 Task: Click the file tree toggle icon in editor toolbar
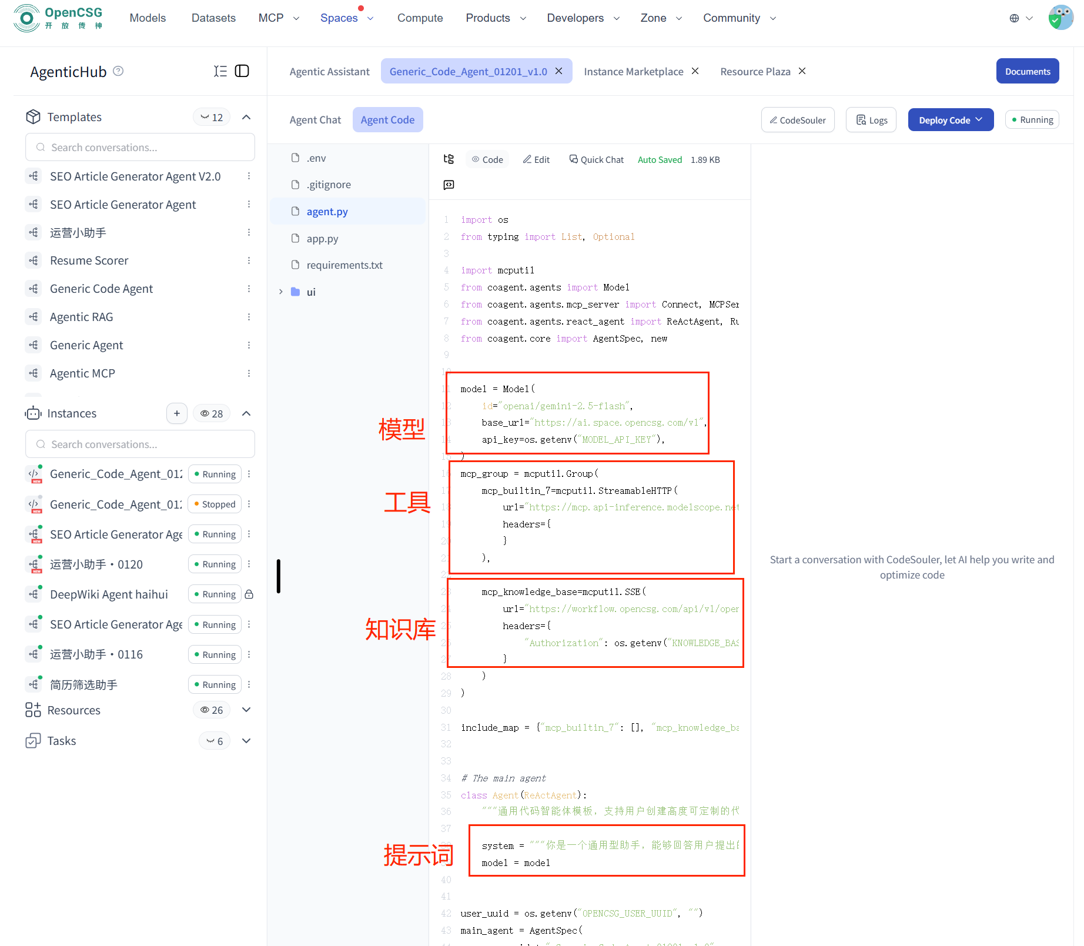(449, 159)
